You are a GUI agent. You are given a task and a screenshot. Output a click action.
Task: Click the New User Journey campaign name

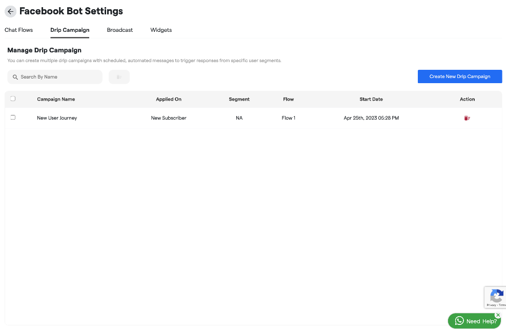(x=57, y=118)
